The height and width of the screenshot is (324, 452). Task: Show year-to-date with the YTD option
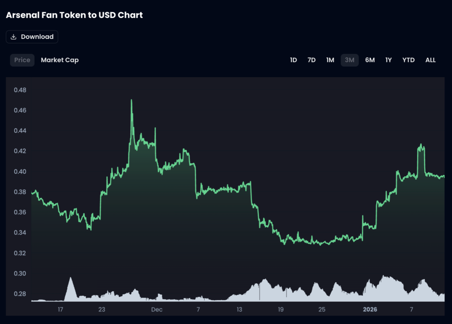pos(408,60)
